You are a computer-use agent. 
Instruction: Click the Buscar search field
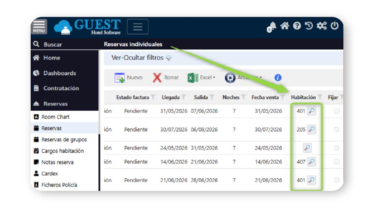click(x=53, y=44)
